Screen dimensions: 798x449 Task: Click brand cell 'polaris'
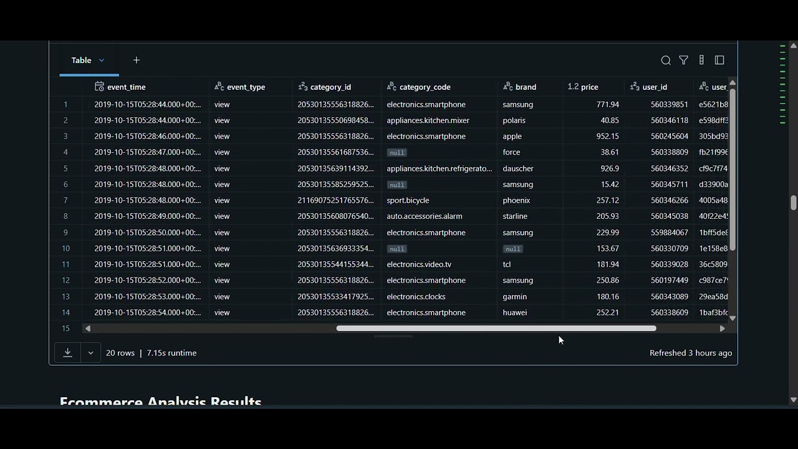click(514, 120)
